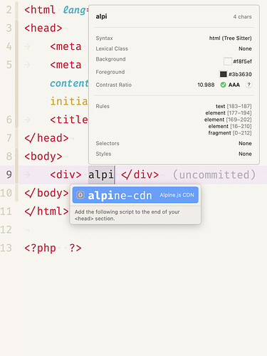Click the 'alpi' text on line 9
Viewport: 267px width, 356px height.
[x=101, y=175]
